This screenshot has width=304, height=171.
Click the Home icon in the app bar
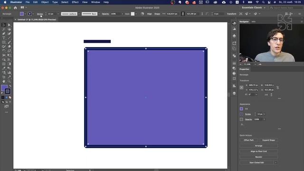15,8
